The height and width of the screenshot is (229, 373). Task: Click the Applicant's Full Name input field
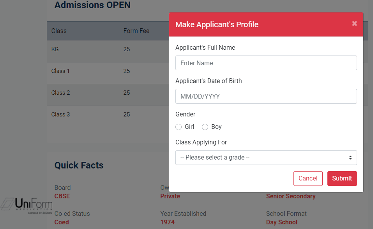click(x=266, y=63)
